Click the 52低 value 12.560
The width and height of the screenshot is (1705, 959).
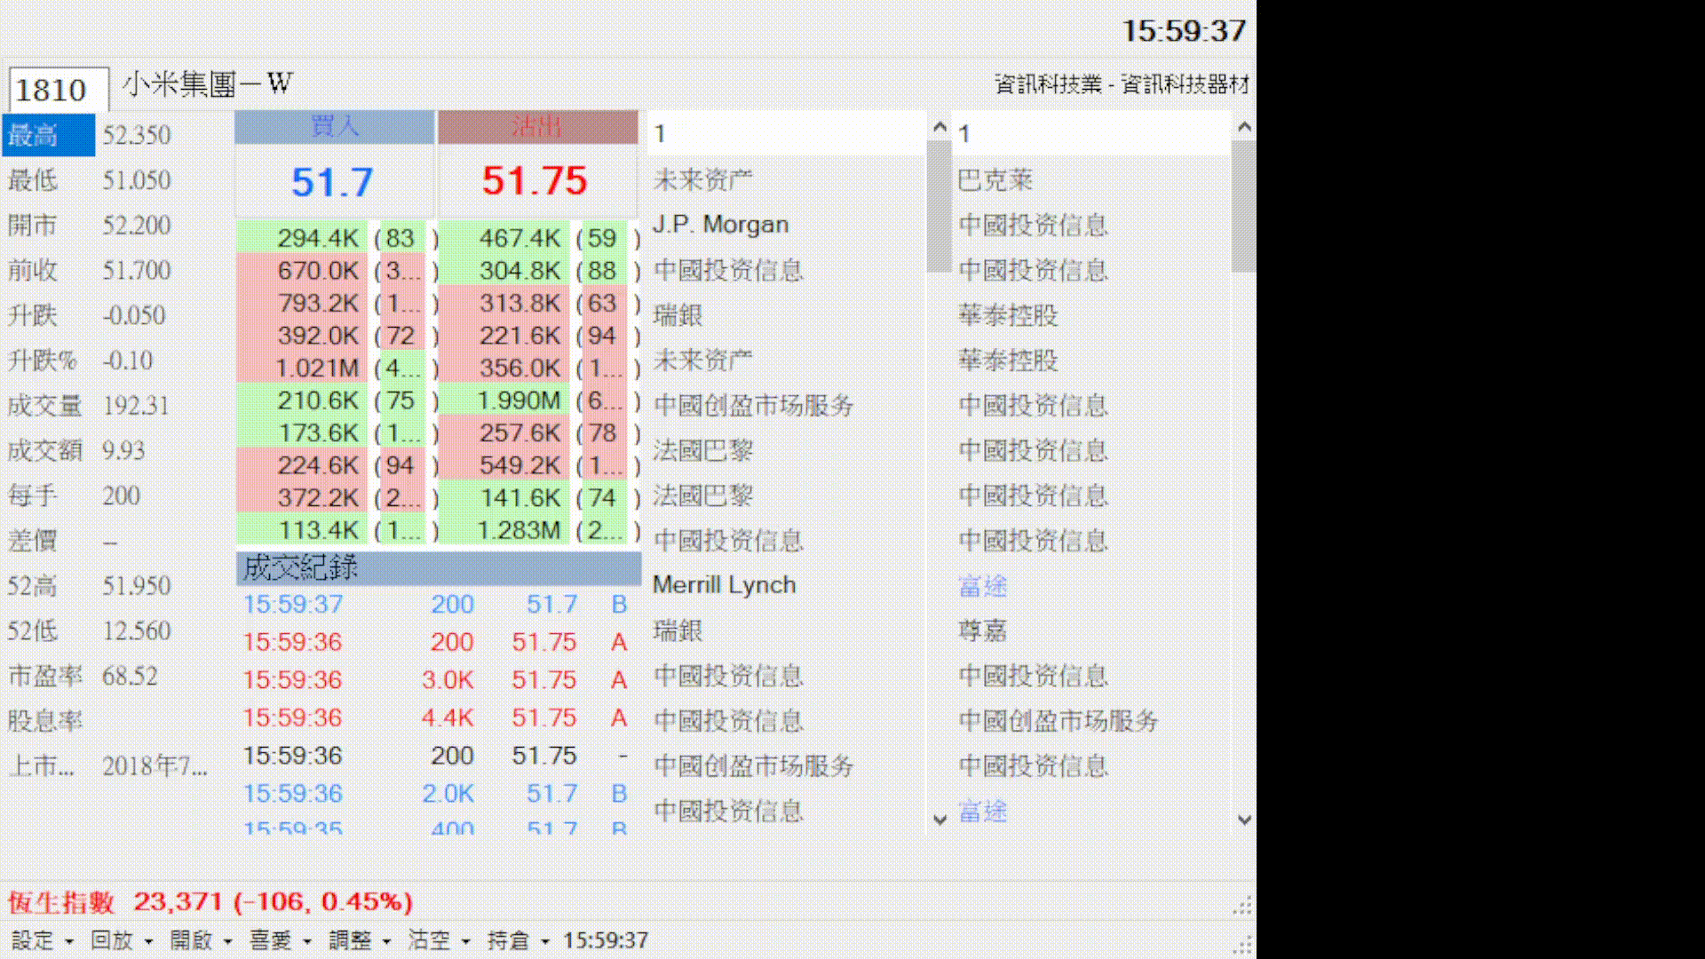[136, 631]
